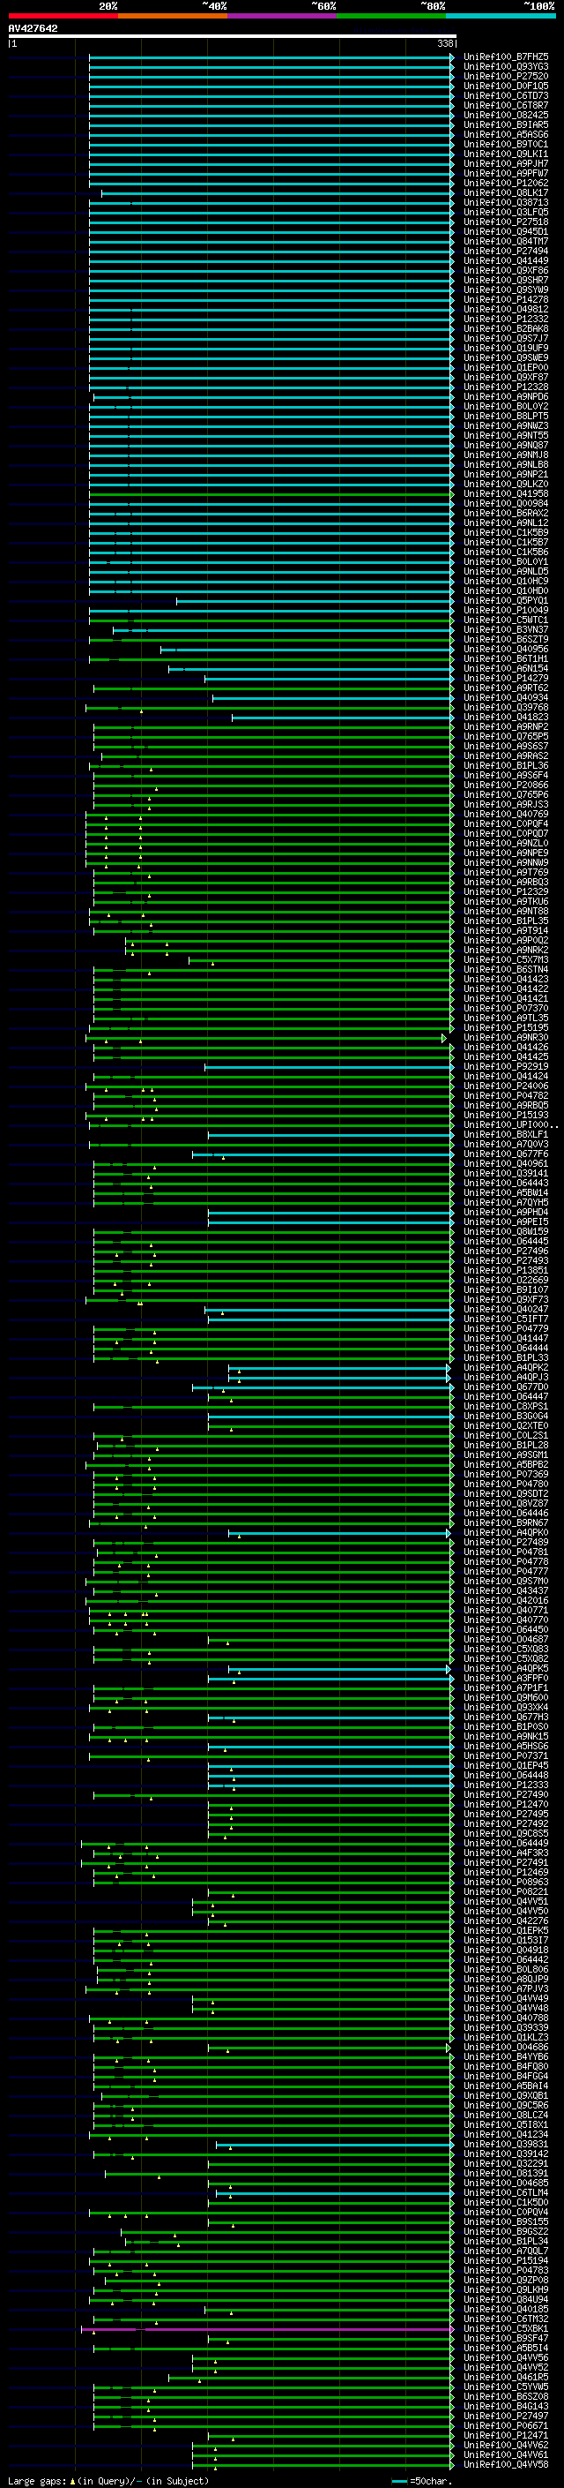564x2488 pixels.
Task: Select the UniRef100_C8XPS1 label
Action: click(x=506, y=1406)
